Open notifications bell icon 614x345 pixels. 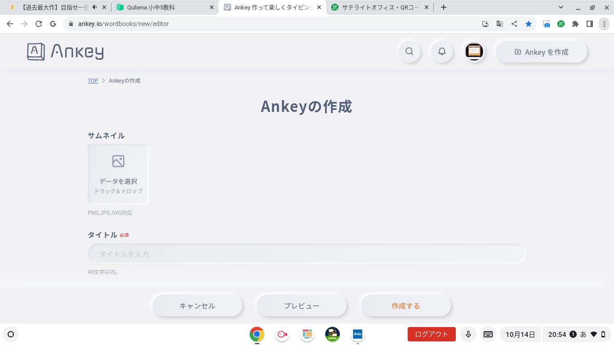pyautogui.click(x=442, y=52)
